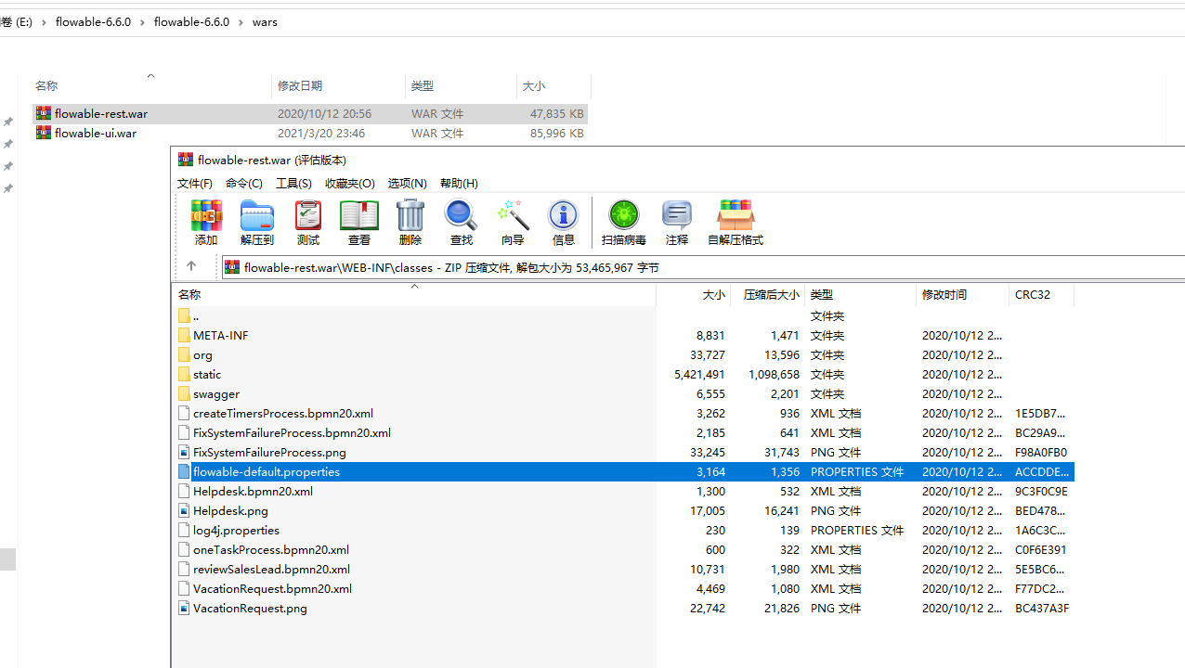1185x668 pixels.
Task: Click the 47,835 KB size cell
Action: [557, 113]
